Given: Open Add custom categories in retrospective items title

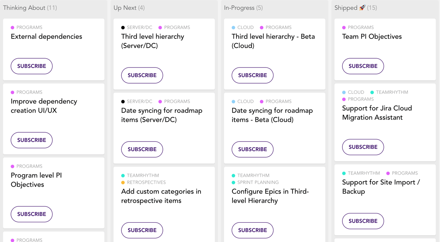Looking at the screenshot, I should [161, 196].
